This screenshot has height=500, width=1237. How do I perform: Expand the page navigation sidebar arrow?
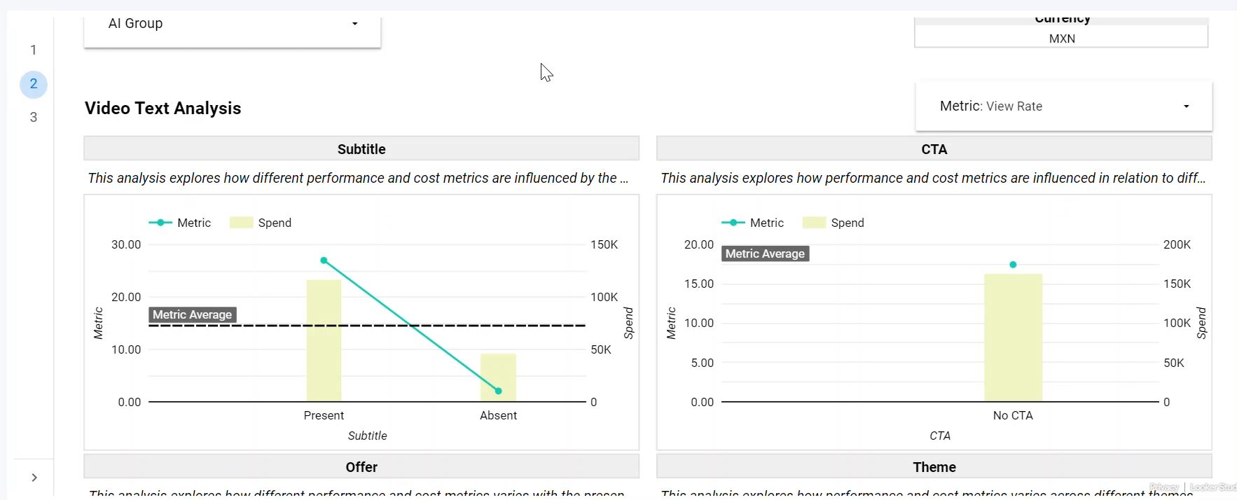click(x=34, y=478)
